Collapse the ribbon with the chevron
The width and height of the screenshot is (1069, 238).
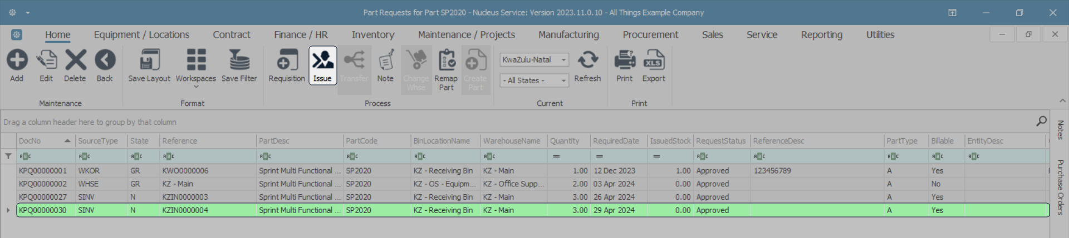[x=1062, y=101]
